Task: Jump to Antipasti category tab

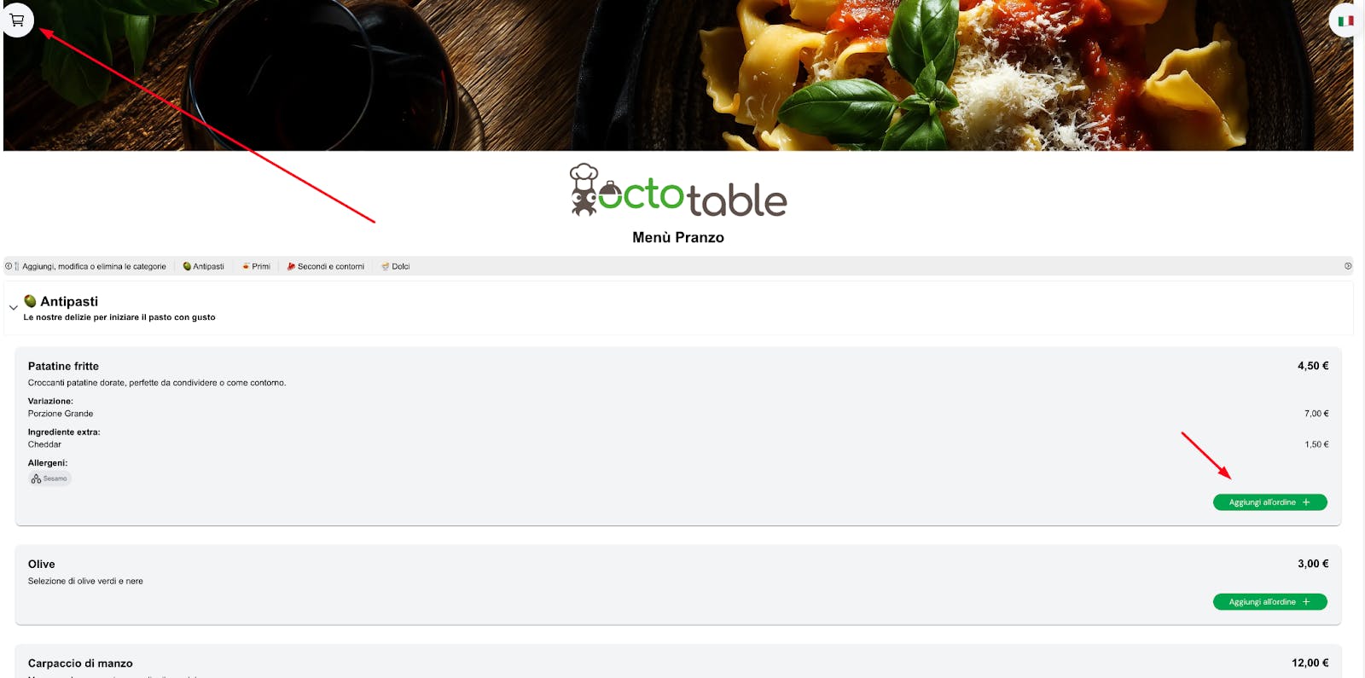Action: coord(204,266)
